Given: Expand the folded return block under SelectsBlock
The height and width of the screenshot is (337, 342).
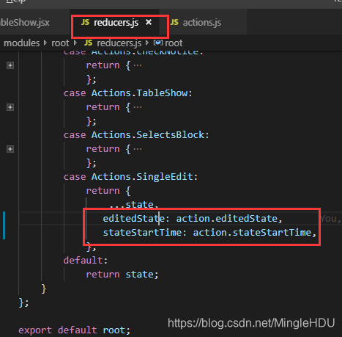Looking at the screenshot, I should click(x=10, y=149).
